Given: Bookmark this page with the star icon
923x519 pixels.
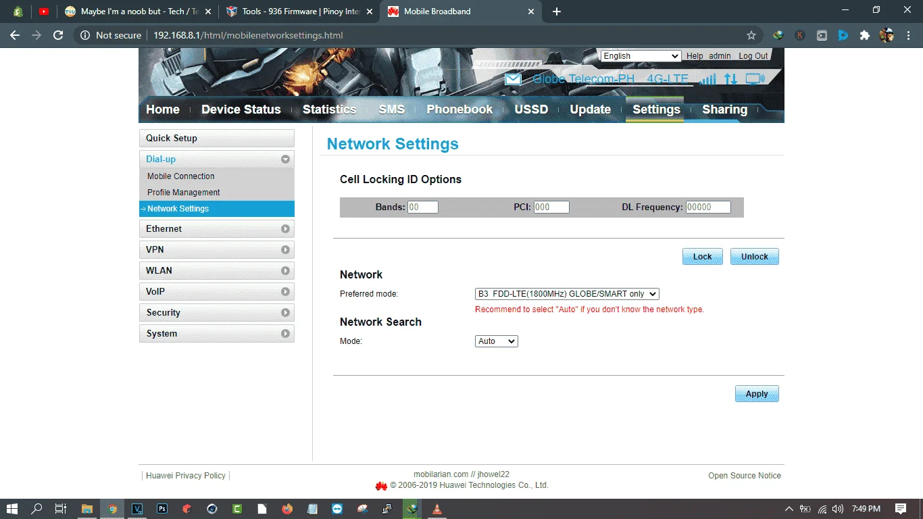Looking at the screenshot, I should click(x=751, y=35).
